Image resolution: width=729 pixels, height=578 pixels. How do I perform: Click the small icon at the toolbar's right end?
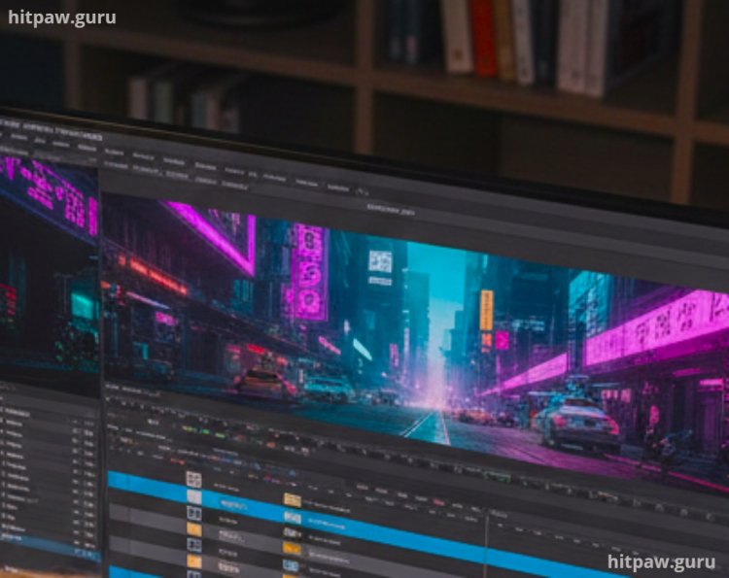[362, 190]
